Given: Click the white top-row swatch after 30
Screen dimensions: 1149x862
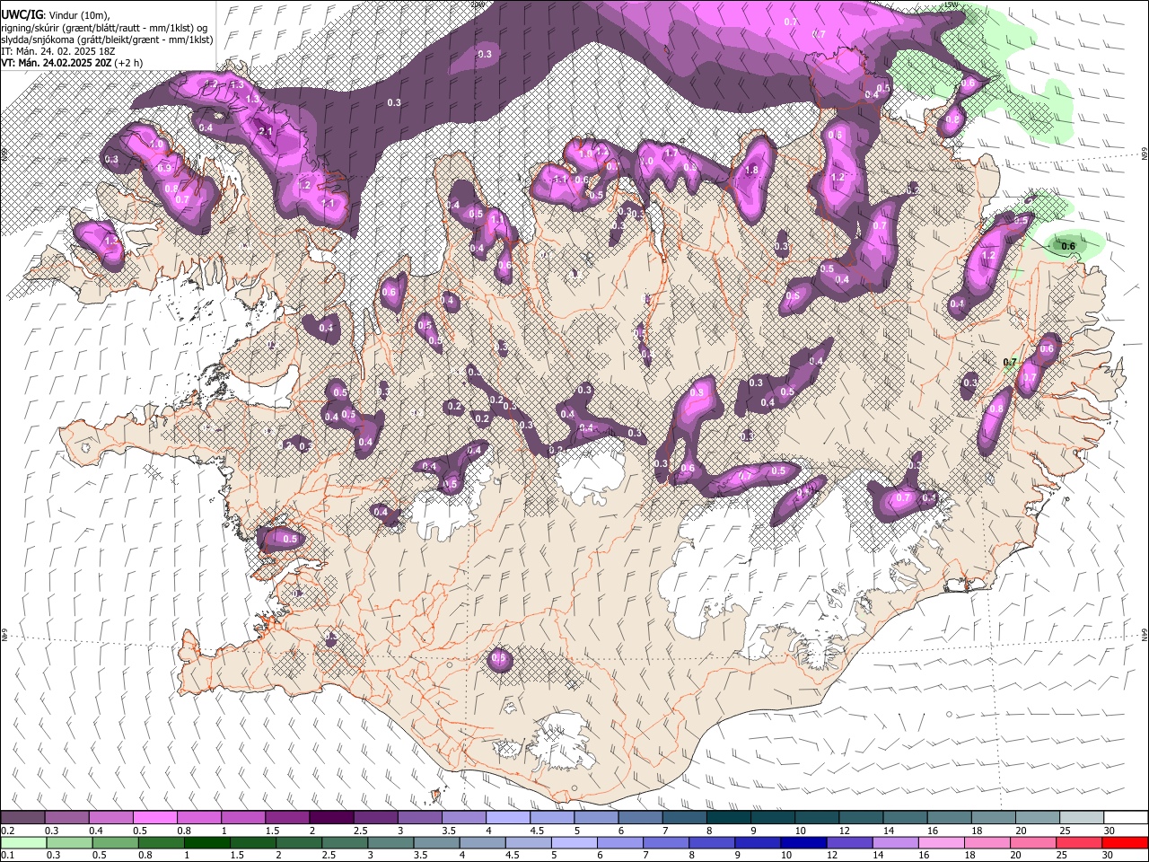Looking at the screenshot, I should 1126,818.
